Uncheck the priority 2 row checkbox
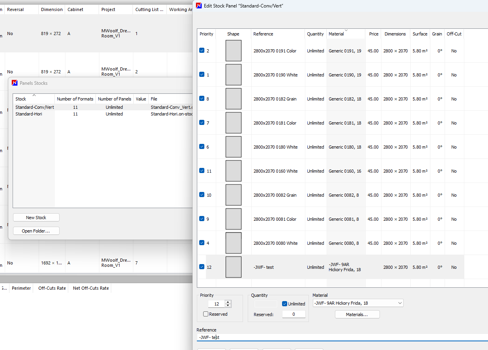Screen dimensions: 488x350 pos(202,50)
